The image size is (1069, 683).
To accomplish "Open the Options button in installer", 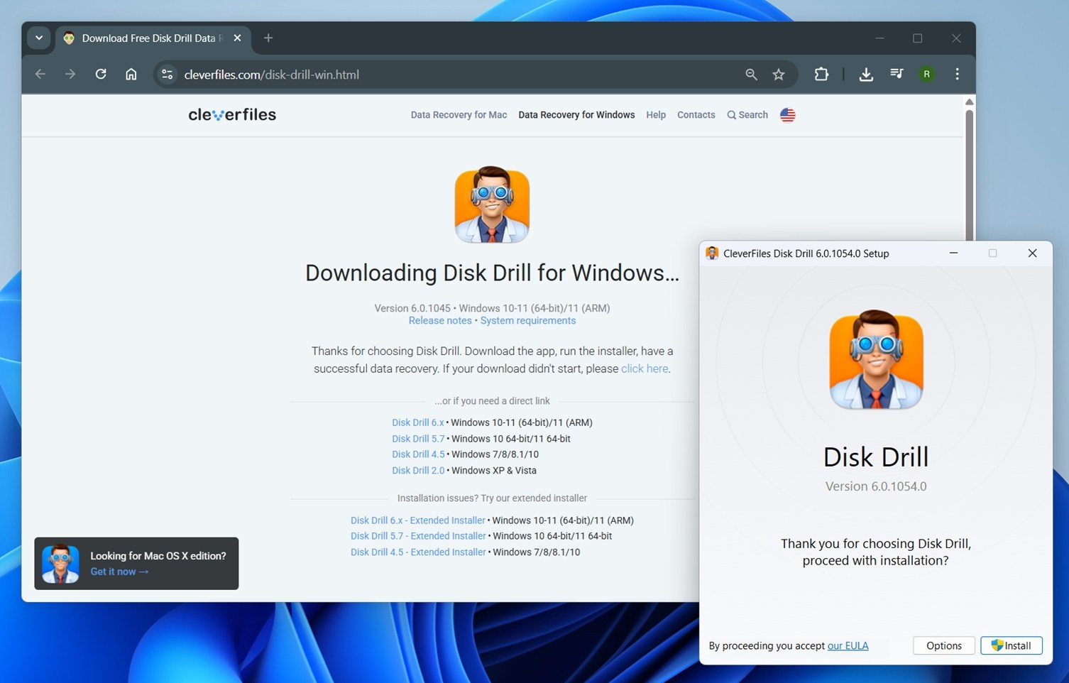I will coord(943,645).
